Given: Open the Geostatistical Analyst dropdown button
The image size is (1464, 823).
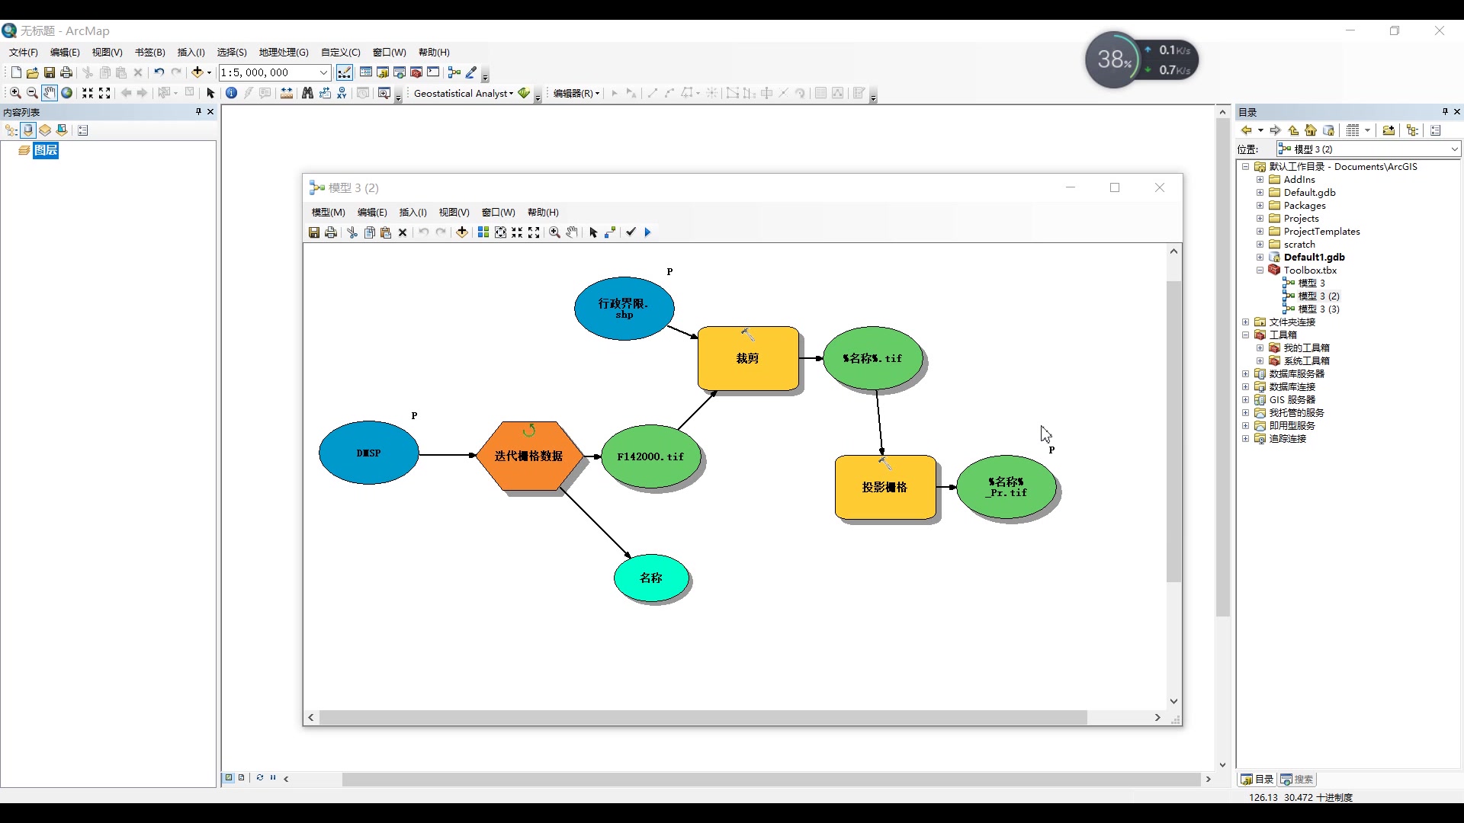Looking at the screenshot, I should [463, 93].
